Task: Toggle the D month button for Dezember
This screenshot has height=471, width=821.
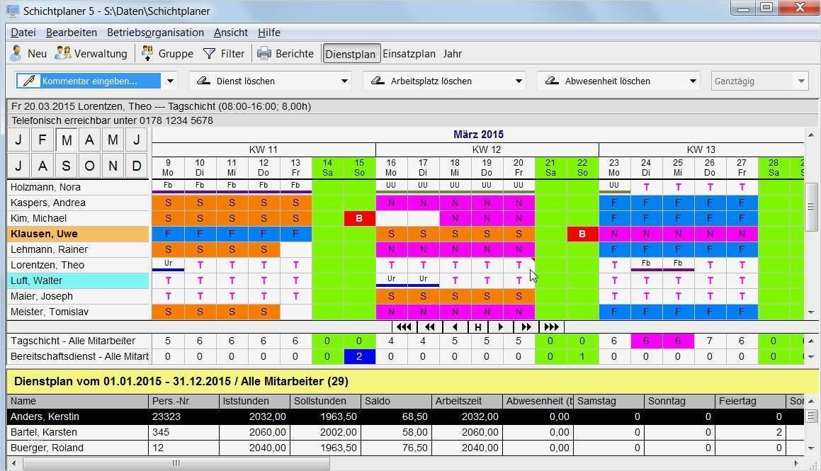Action: [136, 166]
